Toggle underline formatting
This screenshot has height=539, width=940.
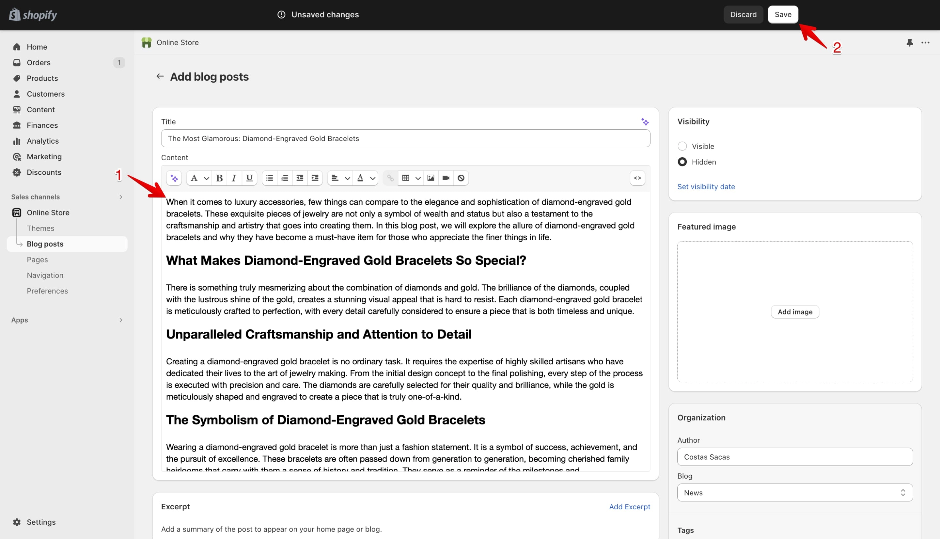click(249, 178)
